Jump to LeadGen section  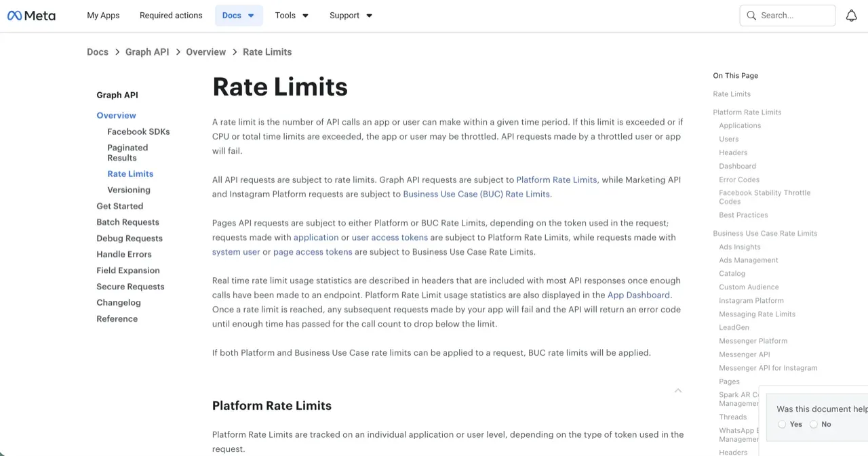tap(734, 328)
